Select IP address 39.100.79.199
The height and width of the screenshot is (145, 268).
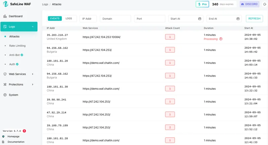pos(57,125)
